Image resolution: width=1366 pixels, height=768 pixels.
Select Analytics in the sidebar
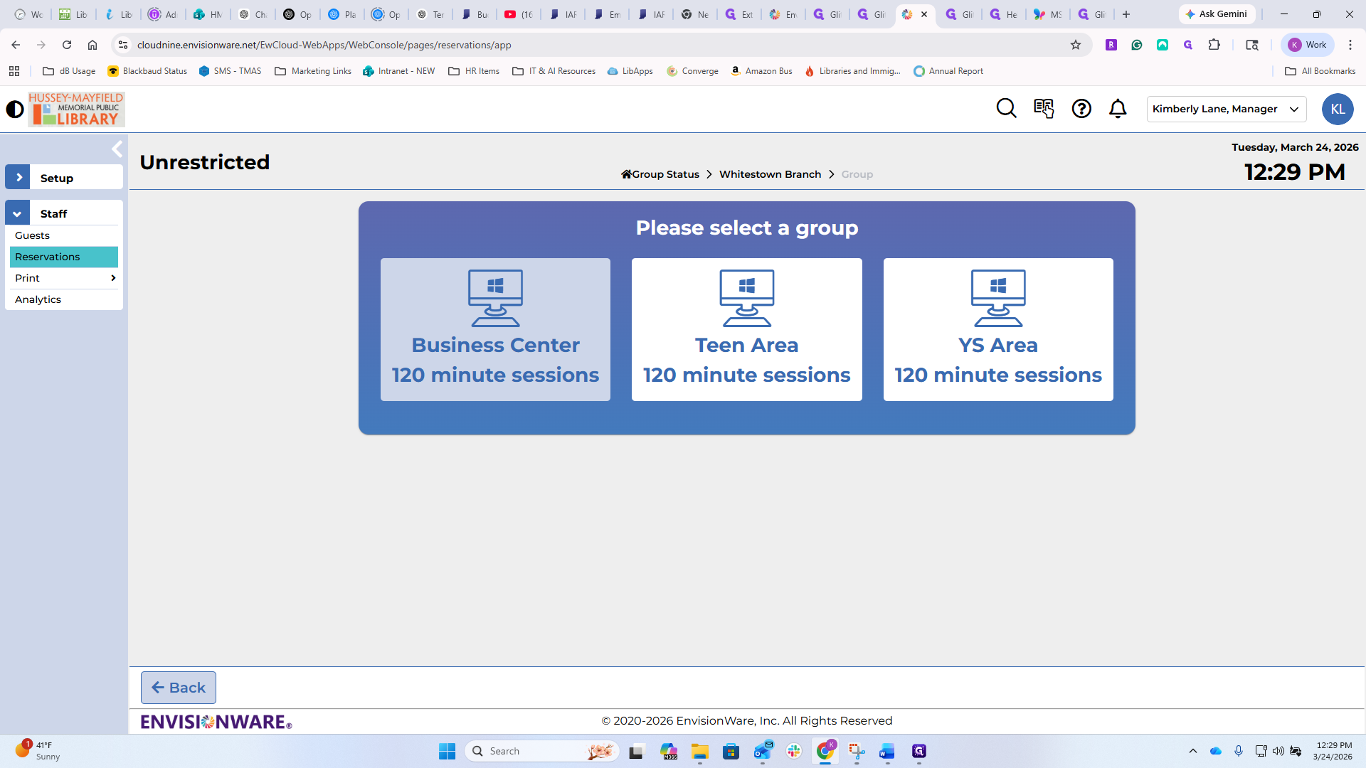click(38, 299)
